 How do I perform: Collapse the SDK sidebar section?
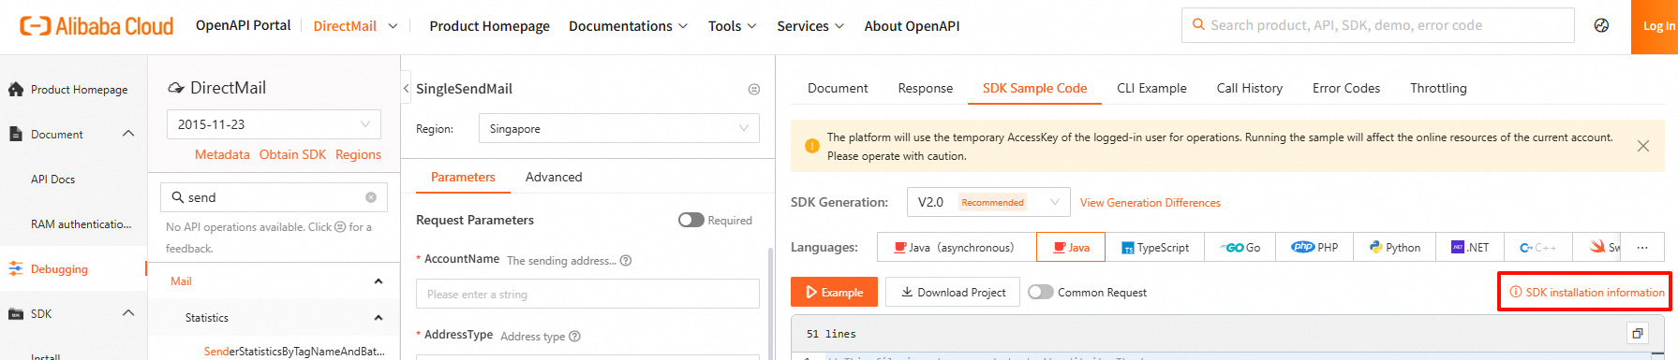(128, 313)
